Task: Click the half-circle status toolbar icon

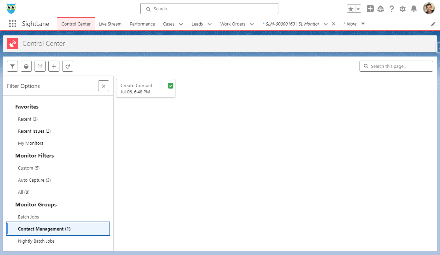Action: point(26,66)
